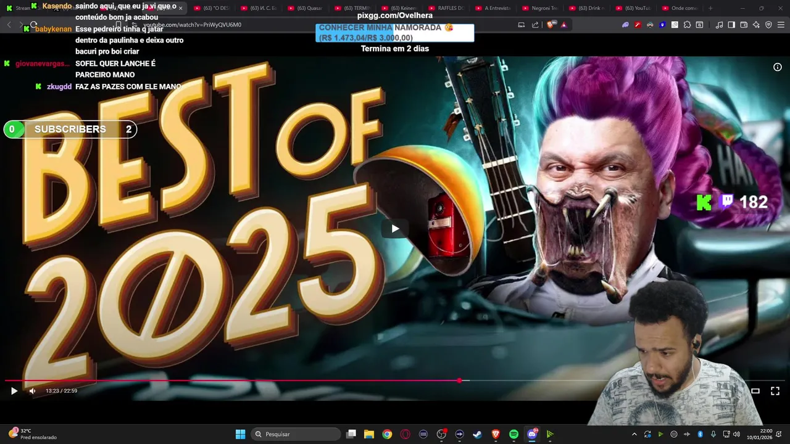Open Spotify from the taskbar

click(x=513, y=434)
